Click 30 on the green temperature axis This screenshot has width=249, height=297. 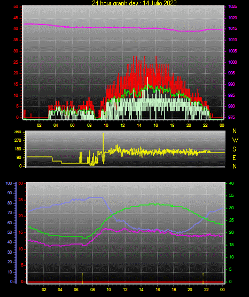click(231, 208)
